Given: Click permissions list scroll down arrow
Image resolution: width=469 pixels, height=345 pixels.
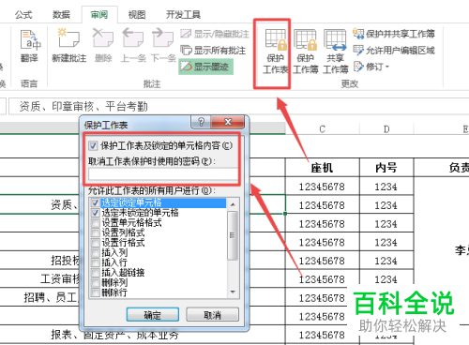Looking at the screenshot, I should click(x=233, y=292).
